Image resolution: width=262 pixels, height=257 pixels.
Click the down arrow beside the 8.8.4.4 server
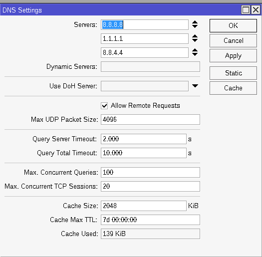click(x=195, y=54)
